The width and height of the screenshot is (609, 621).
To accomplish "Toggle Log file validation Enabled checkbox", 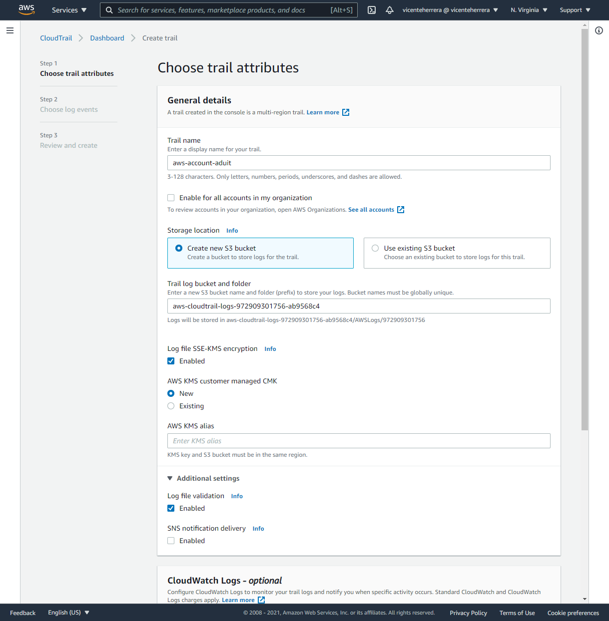I will click(171, 508).
